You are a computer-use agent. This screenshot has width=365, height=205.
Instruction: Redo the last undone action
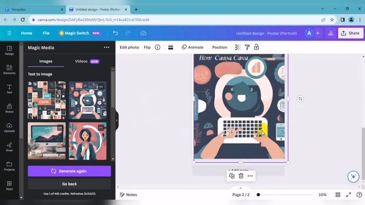[x=128, y=33]
